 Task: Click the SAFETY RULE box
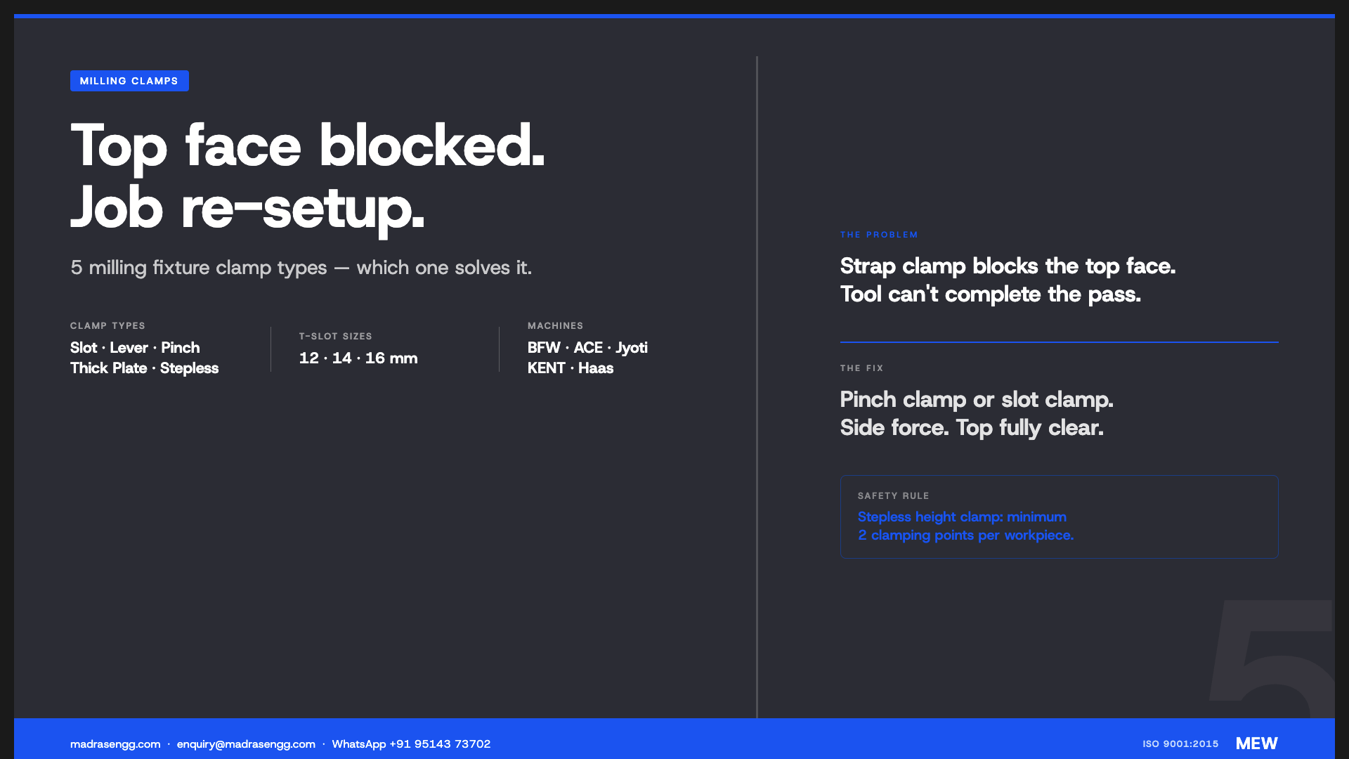coord(1059,517)
